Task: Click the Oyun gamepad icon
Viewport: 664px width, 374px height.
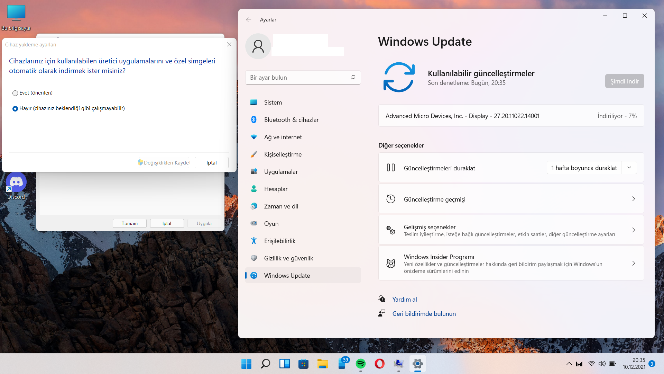Action: (254, 223)
